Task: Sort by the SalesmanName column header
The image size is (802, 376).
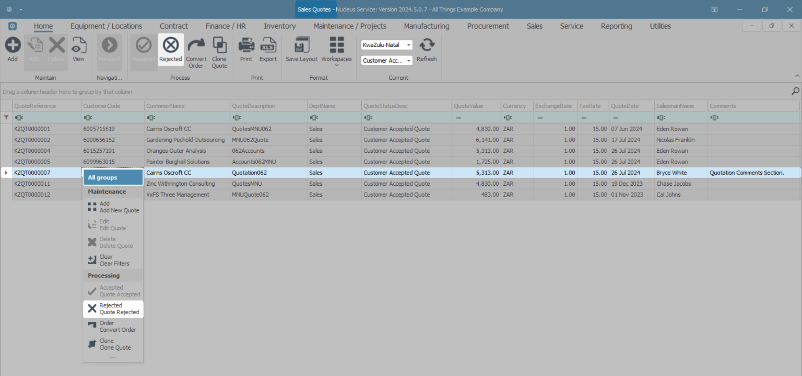Action: 681,106
